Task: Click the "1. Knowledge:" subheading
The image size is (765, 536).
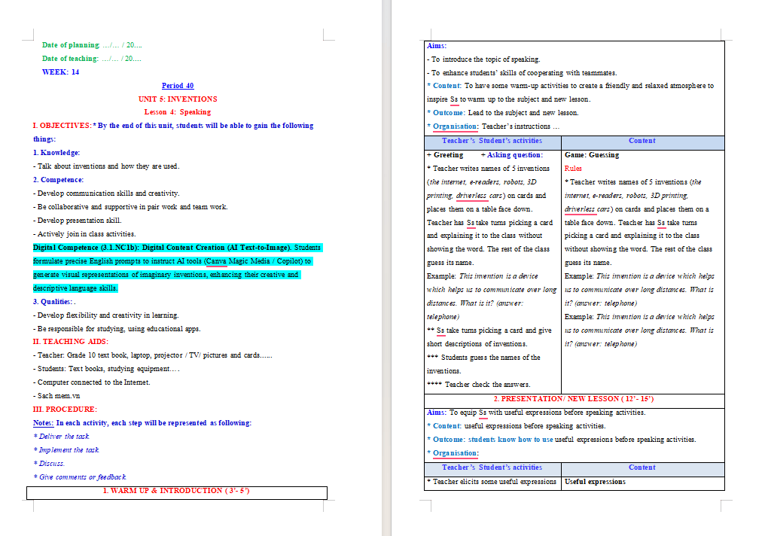Action: pos(56,153)
